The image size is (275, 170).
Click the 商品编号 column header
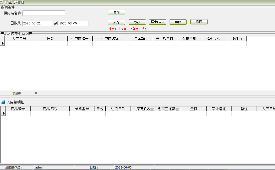(18, 109)
